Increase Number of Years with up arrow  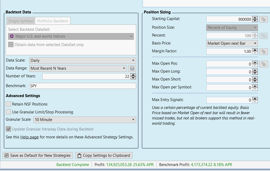[x=133, y=75]
